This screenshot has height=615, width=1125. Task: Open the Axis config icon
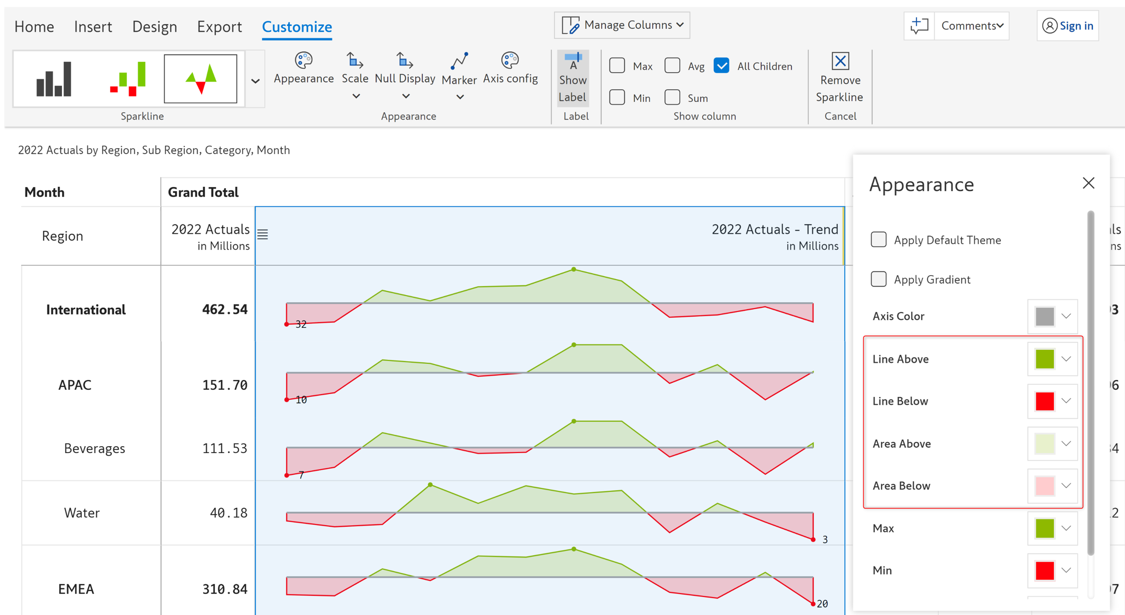tap(510, 60)
